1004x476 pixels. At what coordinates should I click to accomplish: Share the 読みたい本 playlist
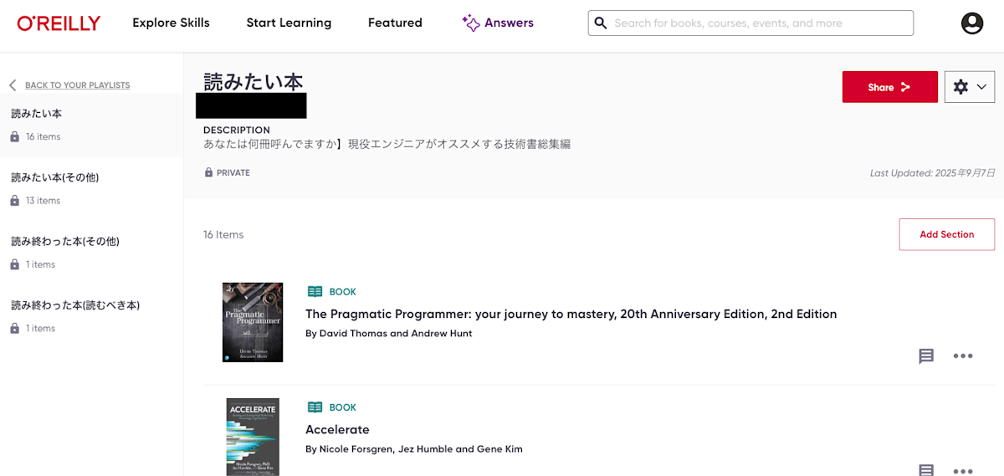(890, 87)
